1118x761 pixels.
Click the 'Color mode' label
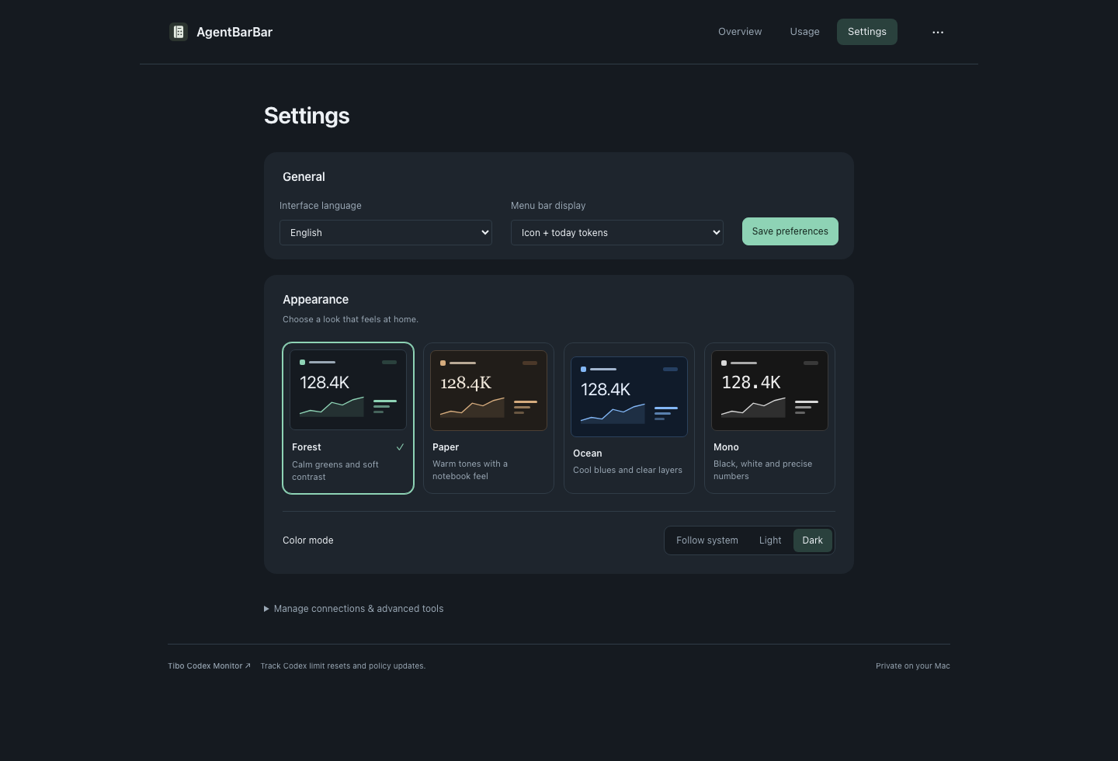308,540
